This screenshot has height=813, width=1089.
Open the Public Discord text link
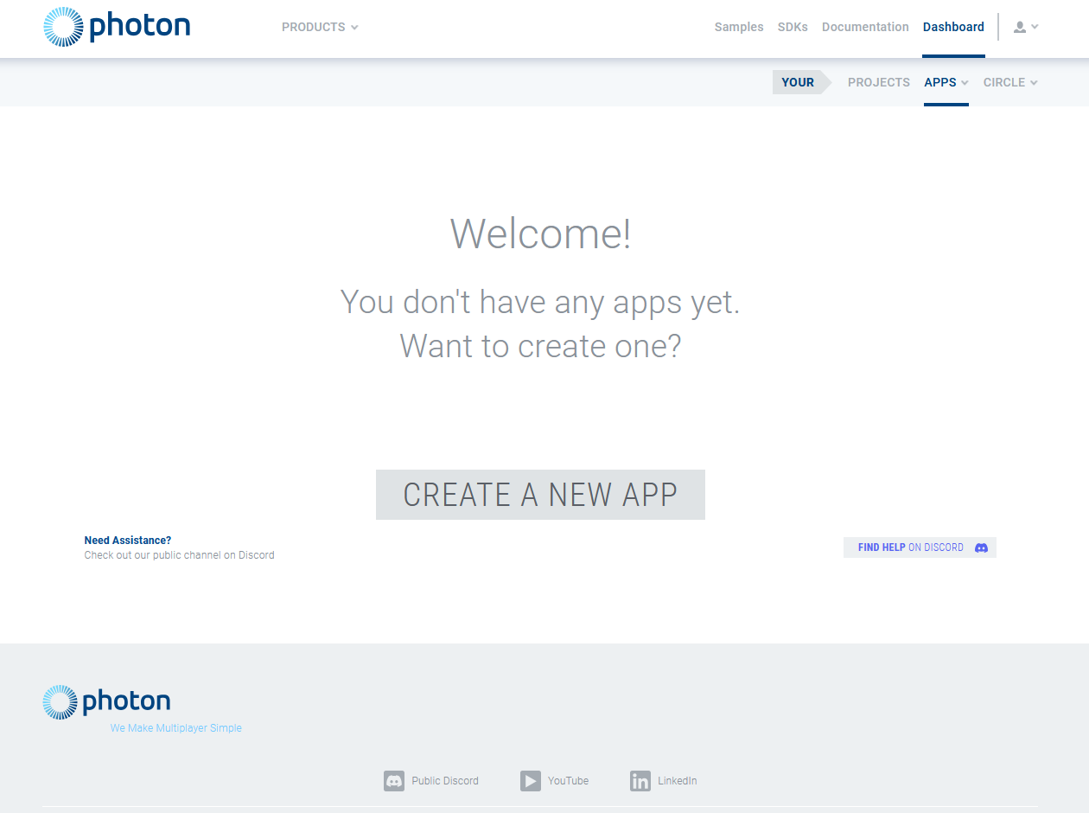[445, 781]
